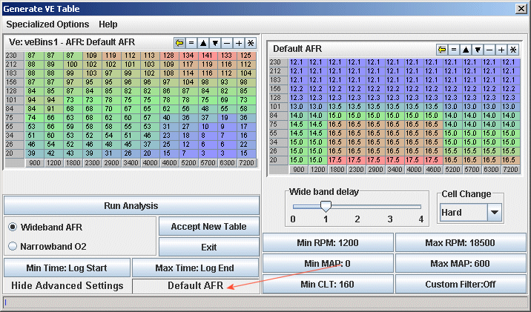Screen dimensions: 531x312
Task: Click the Wide band delay slider handle
Action: 325,207
